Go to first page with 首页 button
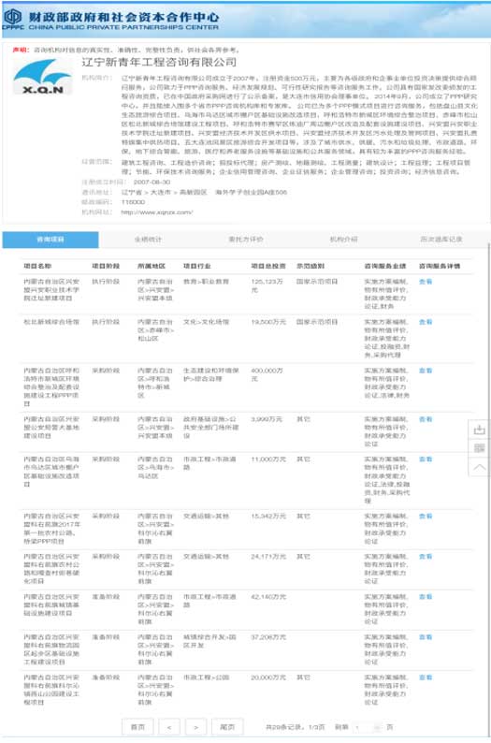The image size is (491, 743). pos(137,727)
